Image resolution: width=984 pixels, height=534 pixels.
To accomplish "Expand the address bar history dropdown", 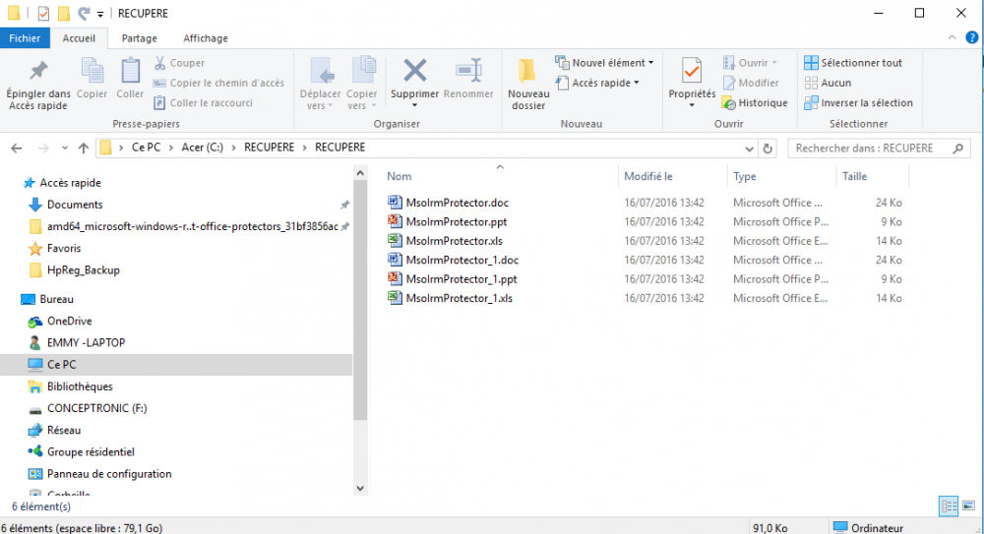I will click(751, 148).
